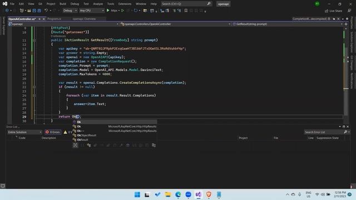Open the solution configuration Debug dropdown
The image size is (356, 200).
pos(70,11)
